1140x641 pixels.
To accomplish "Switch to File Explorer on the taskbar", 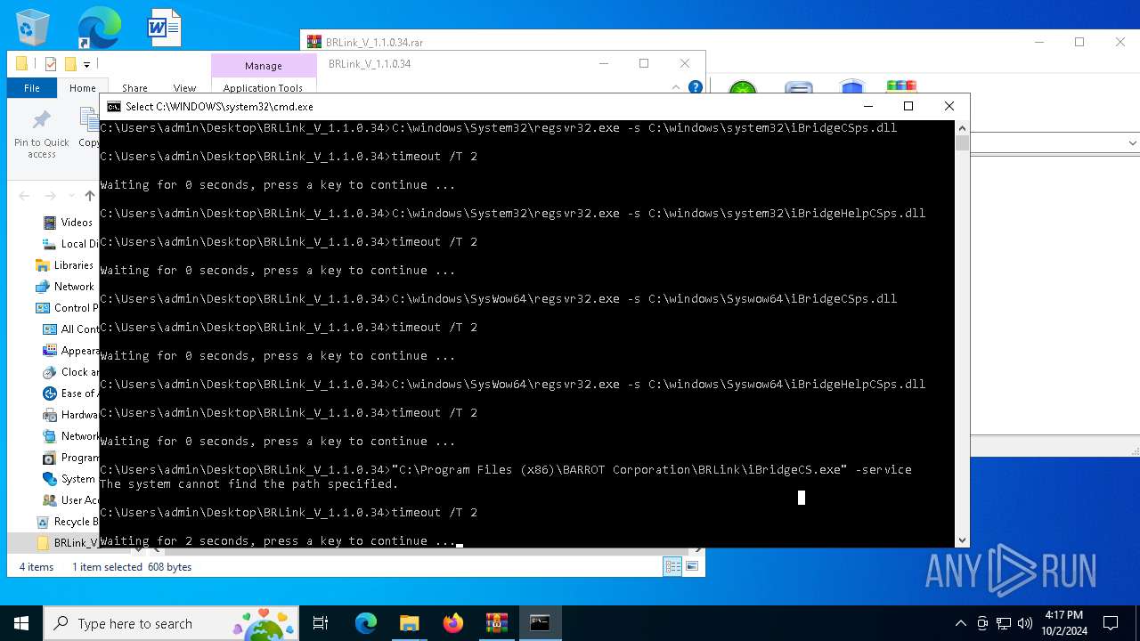I will click(409, 623).
